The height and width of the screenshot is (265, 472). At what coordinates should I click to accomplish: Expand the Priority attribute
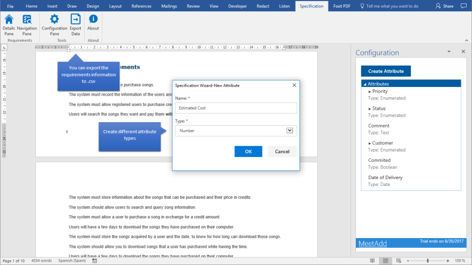click(370, 92)
